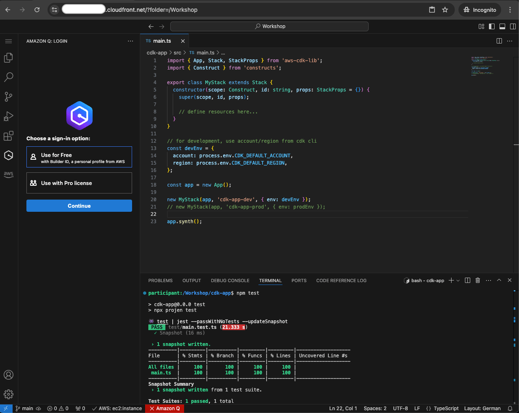The image size is (519, 413).
Task: Switch to the PORTS panel tab
Action: (299, 280)
